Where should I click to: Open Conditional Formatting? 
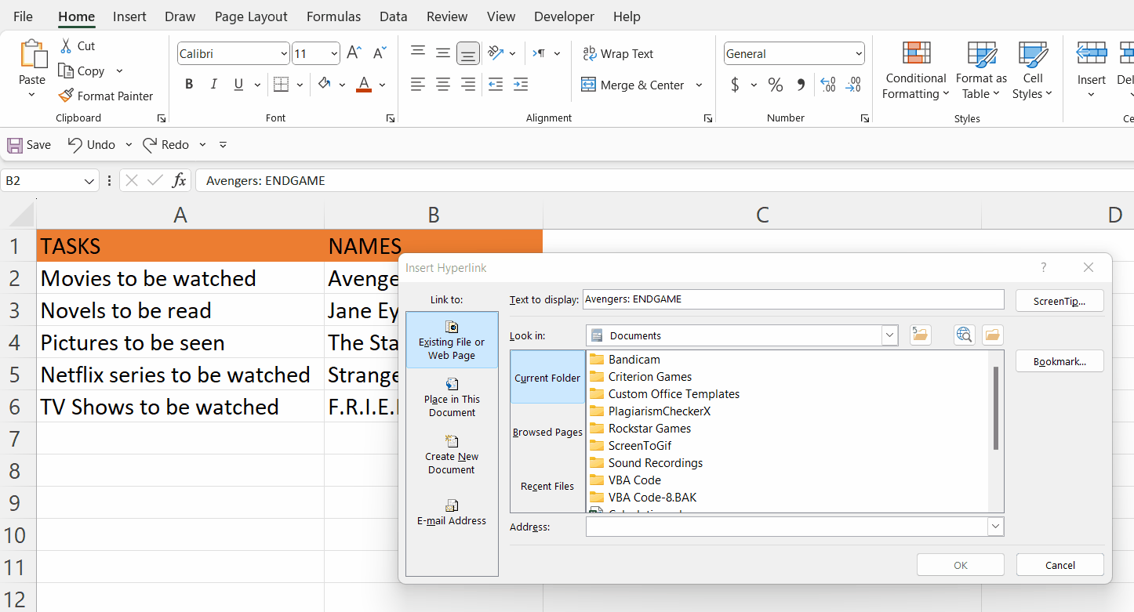[915, 71]
